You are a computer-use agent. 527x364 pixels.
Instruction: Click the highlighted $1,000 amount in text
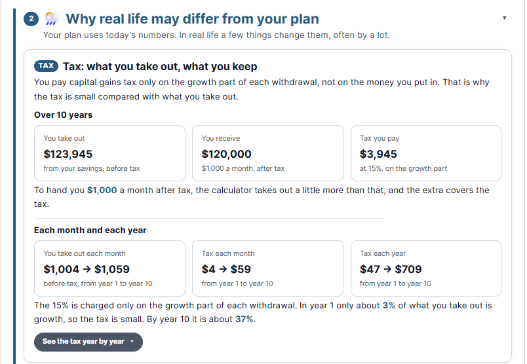pyautogui.click(x=102, y=190)
